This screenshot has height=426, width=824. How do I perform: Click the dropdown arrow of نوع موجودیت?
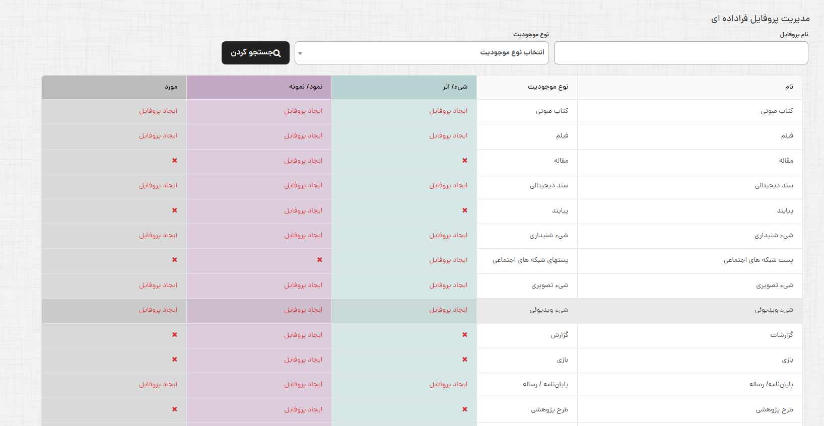pos(300,53)
